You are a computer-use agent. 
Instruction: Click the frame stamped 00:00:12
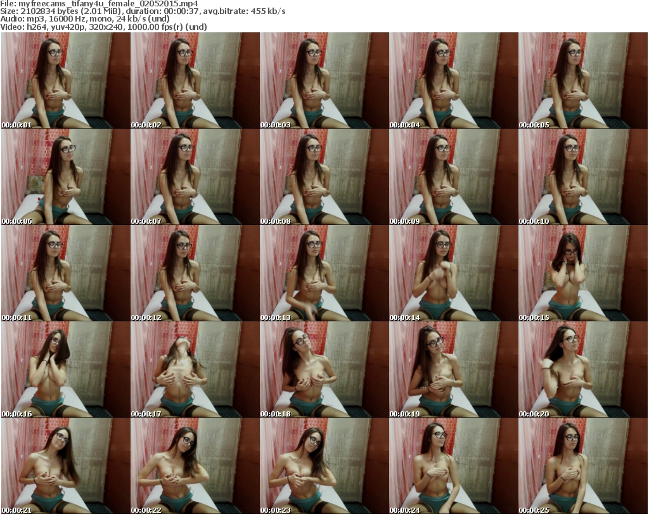point(195,273)
